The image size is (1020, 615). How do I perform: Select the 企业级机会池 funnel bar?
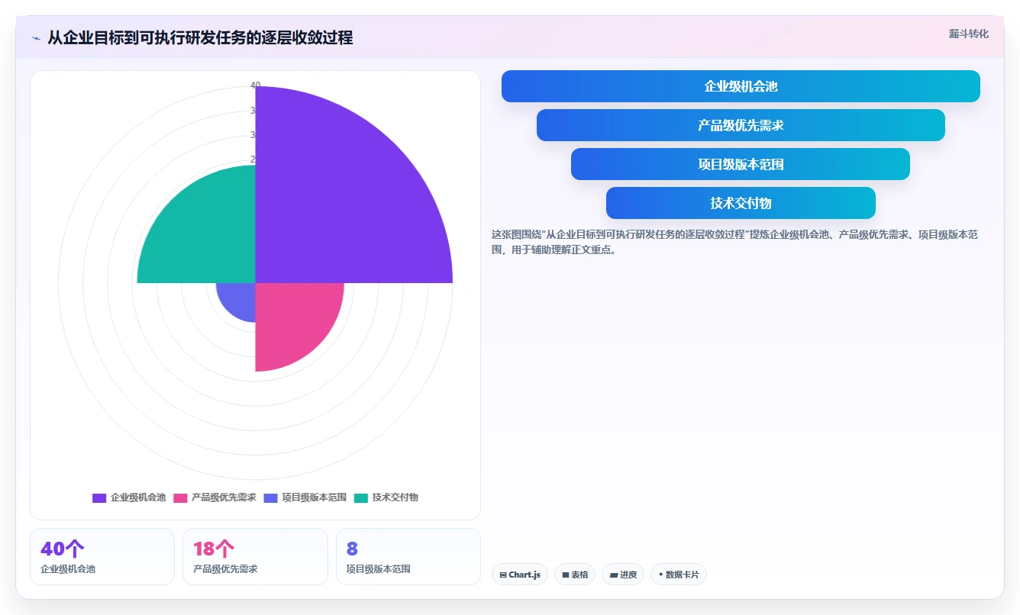click(x=741, y=86)
